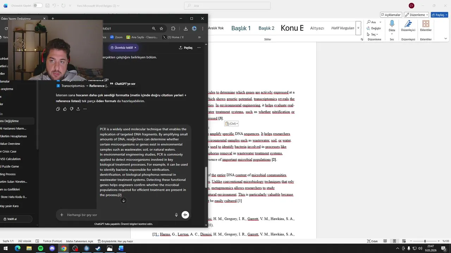The width and height of the screenshot is (451, 253).
Task: Toggle the Otomatik Kaydet switch in Word
Action: [x=38, y=6]
